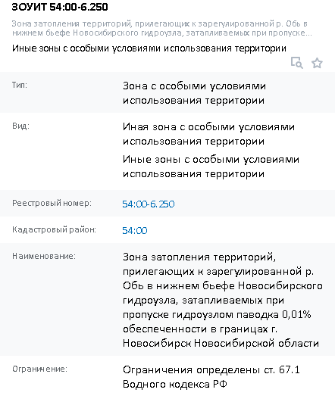Click the Вид field label
The image size is (335, 402).
20,126
